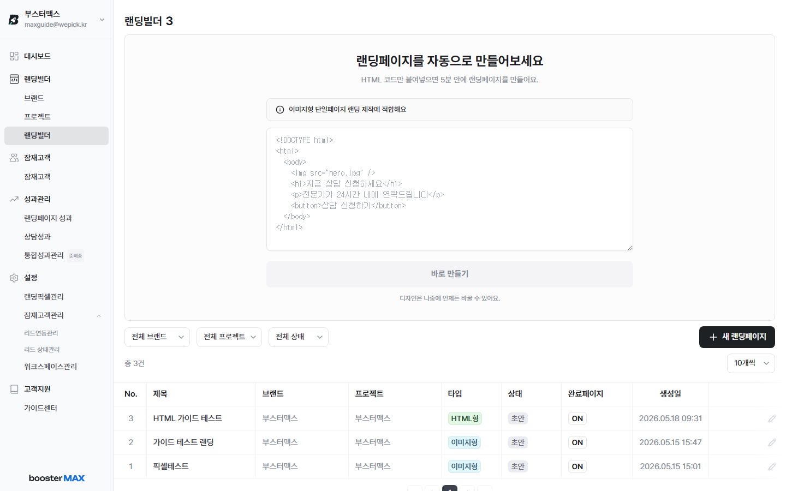Click the 바로 만들기 button
786x491 pixels.
click(x=450, y=274)
